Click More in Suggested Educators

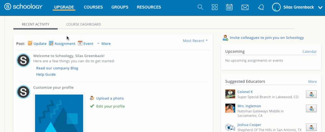pos(312,82)
